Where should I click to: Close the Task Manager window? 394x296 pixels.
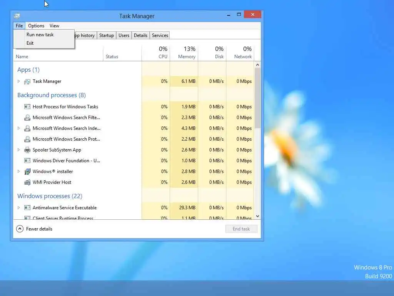[252, 15]
